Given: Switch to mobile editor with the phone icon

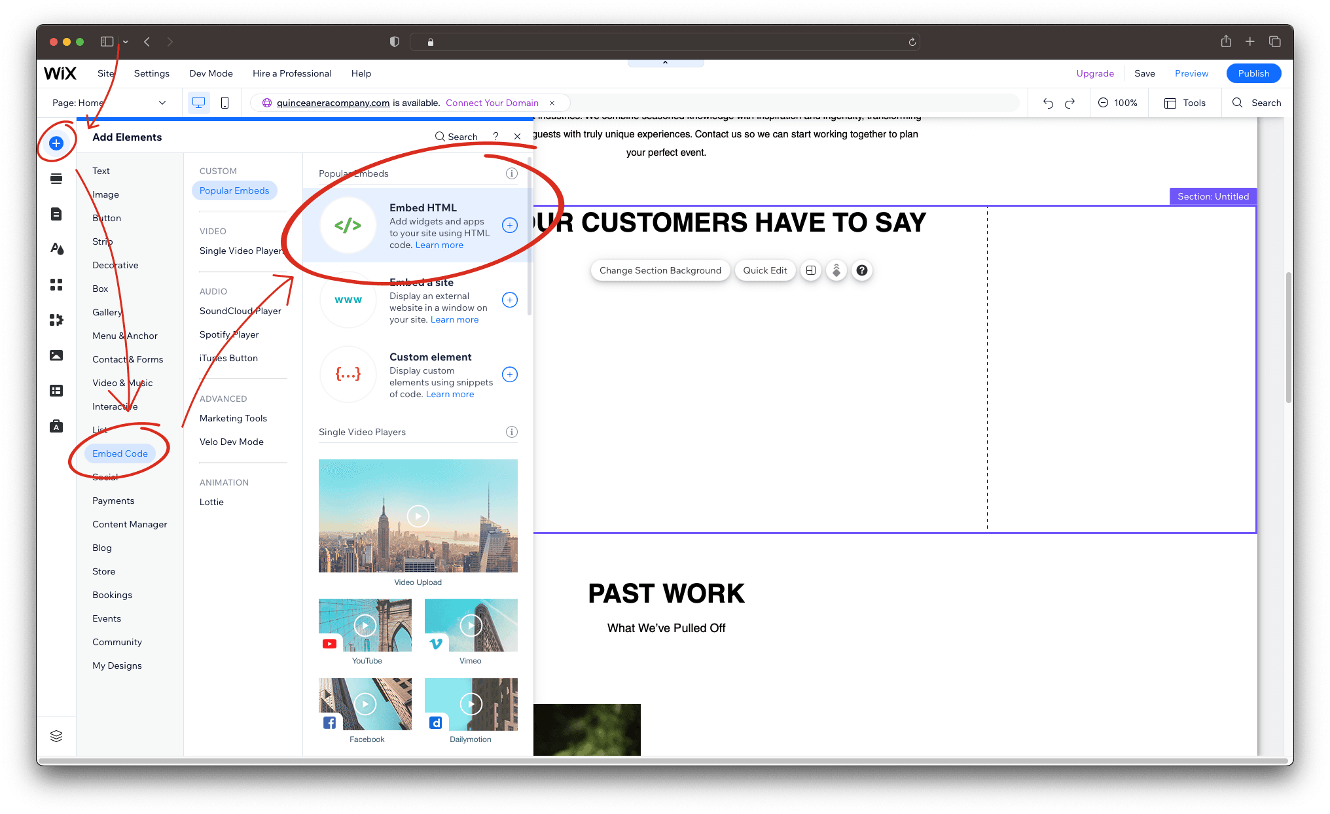Looking at the screenshot, I should pos(225,102).
